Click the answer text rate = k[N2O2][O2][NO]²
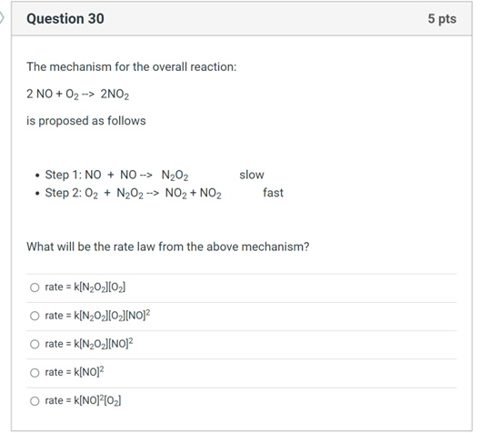This screenshot has width=480, height=433. coord(97,315)
